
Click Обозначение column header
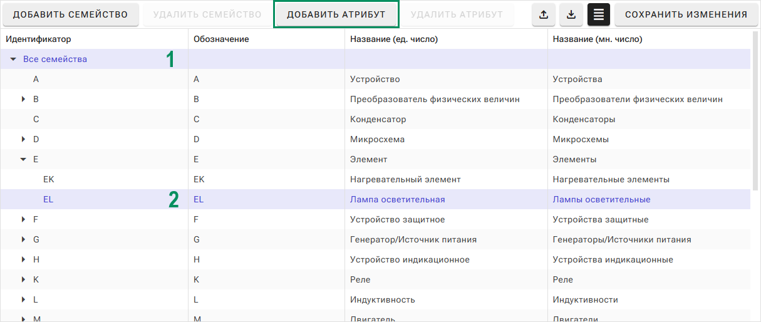click(x=221, y=39)
